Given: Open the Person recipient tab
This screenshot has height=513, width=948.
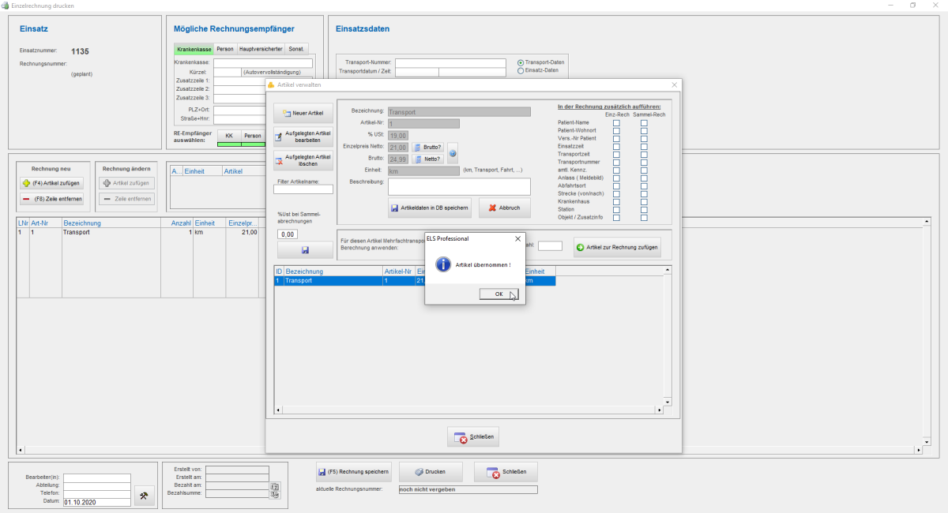Looking at the screenshot, I should [x=225, y=49].
